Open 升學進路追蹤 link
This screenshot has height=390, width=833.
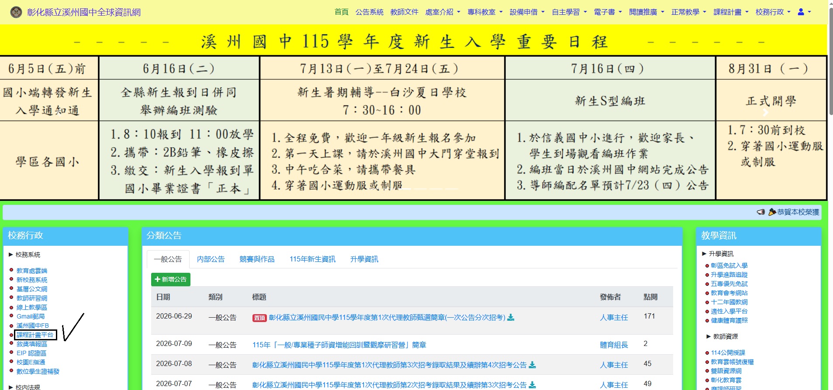point(729,275)
